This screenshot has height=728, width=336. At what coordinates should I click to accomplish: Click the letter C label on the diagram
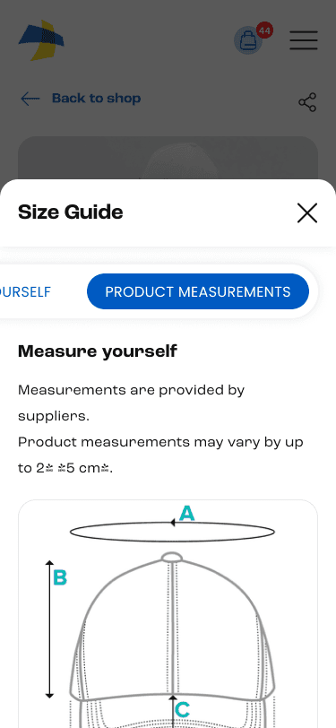click(183, 710)
